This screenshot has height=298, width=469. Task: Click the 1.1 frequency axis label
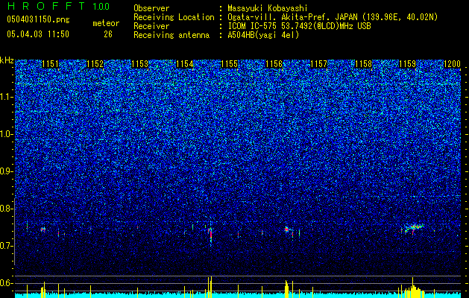pyautogui.click(x=7, y=98)
